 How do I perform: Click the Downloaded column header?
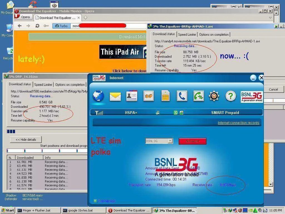click(29, 158)
